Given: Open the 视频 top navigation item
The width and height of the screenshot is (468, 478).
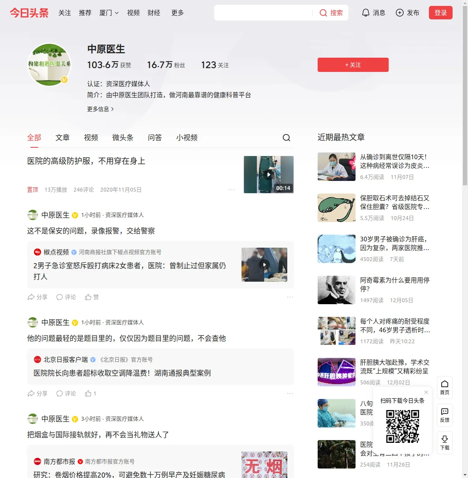Looking at the screenshot, I should tap(133, 13).
